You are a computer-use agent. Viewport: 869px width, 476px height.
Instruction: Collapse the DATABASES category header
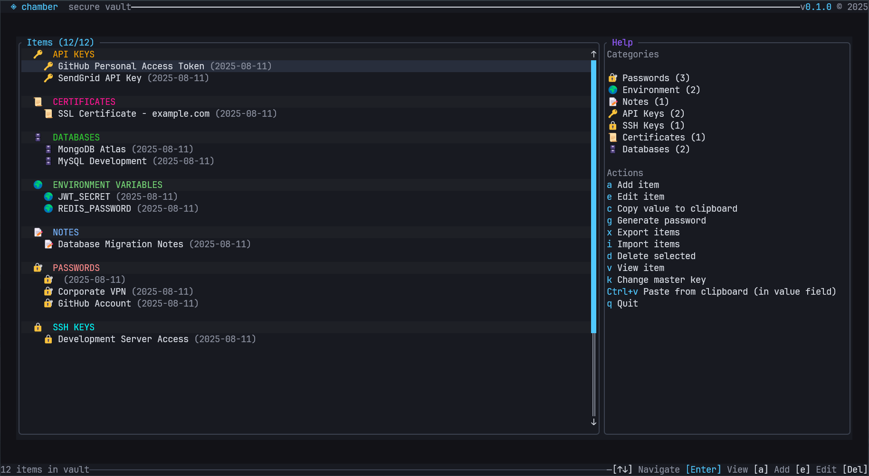[76, 138]
